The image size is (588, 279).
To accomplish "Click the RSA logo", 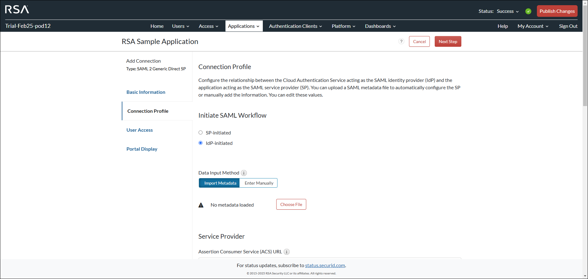I will pos(17,9).
